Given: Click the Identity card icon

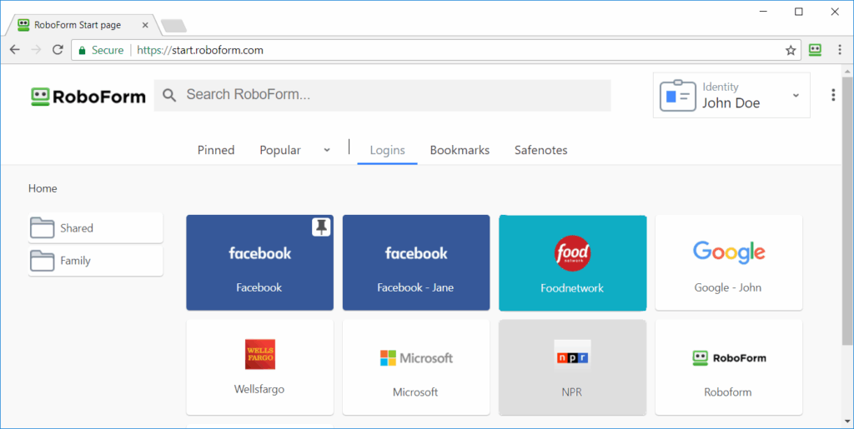Looking at the screenshot, I should coord(677,96).
